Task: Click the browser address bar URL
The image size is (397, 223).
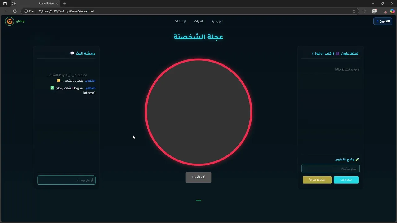Action: click(66, 11)
